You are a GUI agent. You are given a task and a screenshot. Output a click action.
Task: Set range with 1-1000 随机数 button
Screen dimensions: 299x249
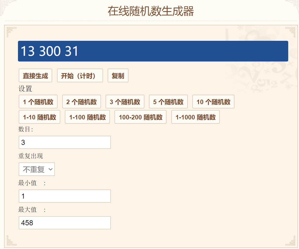[195, 117]
